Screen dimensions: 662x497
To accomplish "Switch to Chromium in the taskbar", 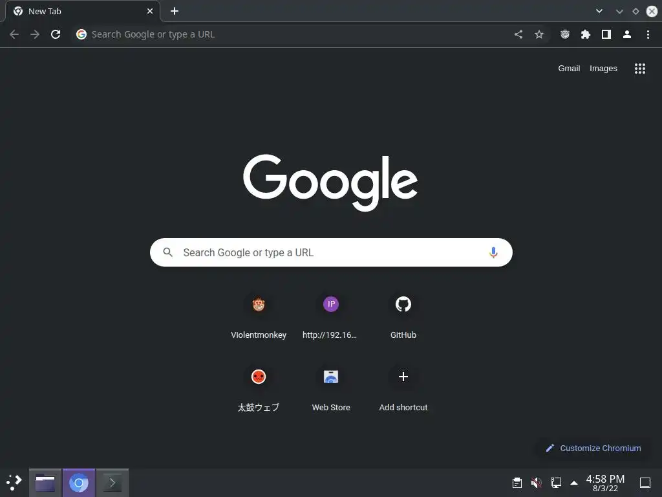I will point(78,483).
